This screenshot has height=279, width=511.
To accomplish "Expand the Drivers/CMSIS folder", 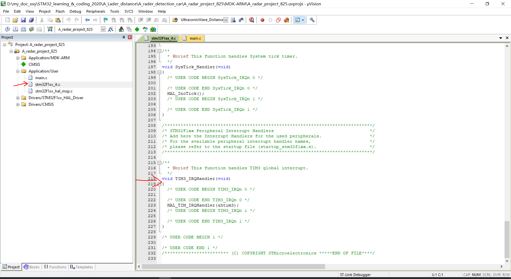I will [x=18, y=105].
